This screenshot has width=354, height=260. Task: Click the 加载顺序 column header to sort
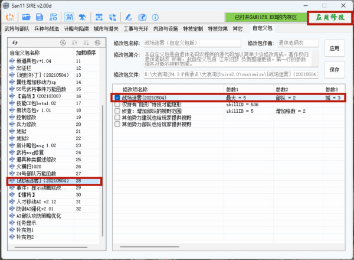point(86,53)
